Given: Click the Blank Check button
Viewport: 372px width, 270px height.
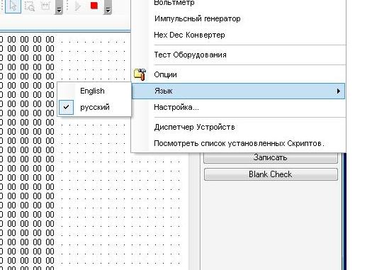Looking at the screenshot, I should point(271,174).
